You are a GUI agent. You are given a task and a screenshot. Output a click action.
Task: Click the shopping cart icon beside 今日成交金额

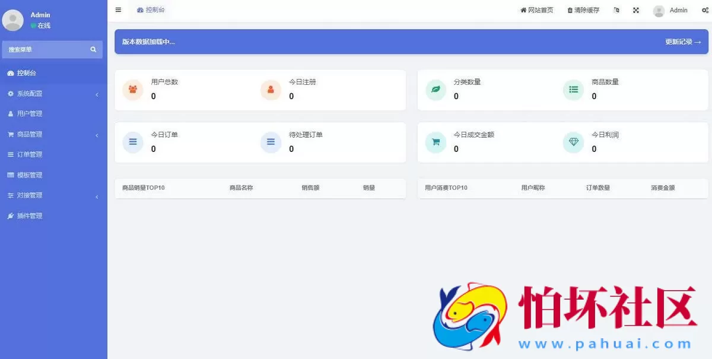point(436,142)
